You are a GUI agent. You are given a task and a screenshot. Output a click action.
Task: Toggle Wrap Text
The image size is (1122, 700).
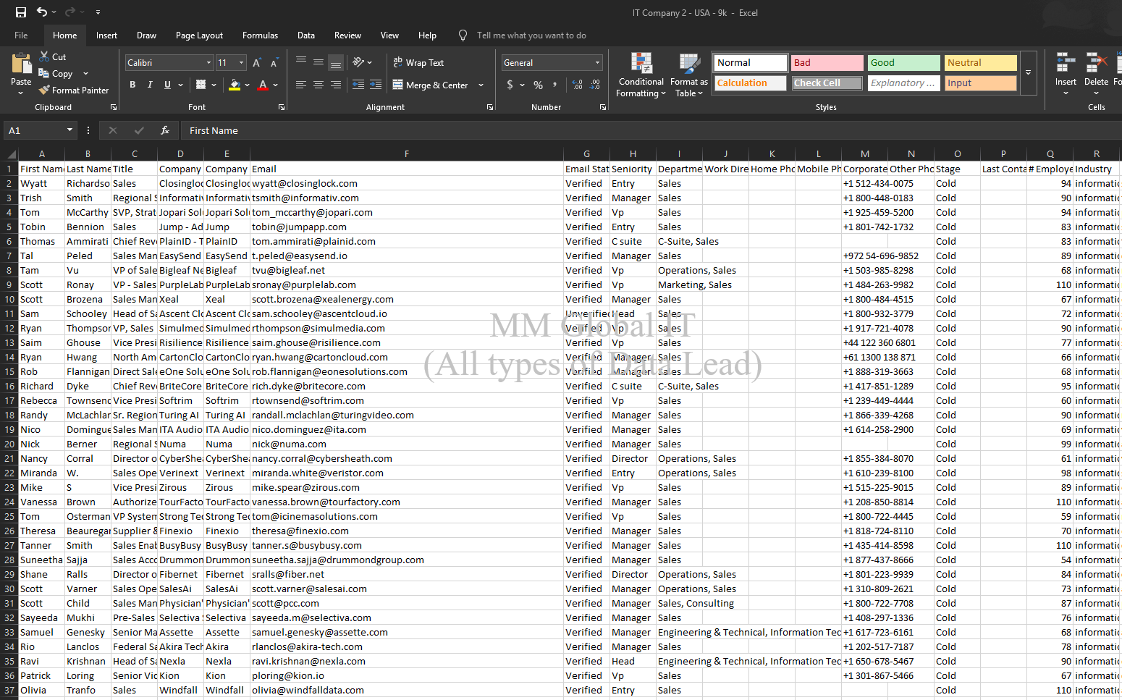pos(418,63)
